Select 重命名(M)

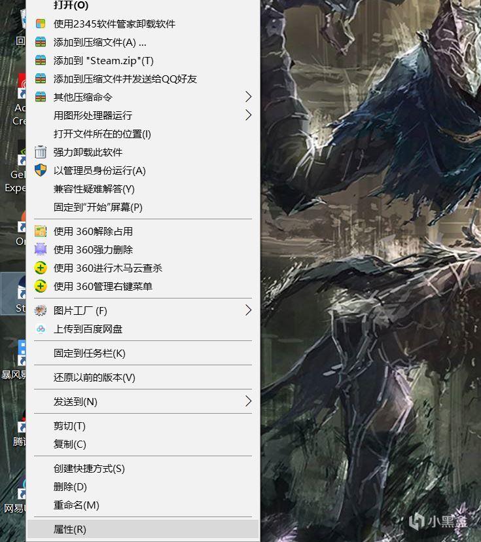click(x=143, y=505)
